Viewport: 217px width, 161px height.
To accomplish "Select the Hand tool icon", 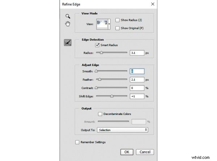I will coord(68,24).
